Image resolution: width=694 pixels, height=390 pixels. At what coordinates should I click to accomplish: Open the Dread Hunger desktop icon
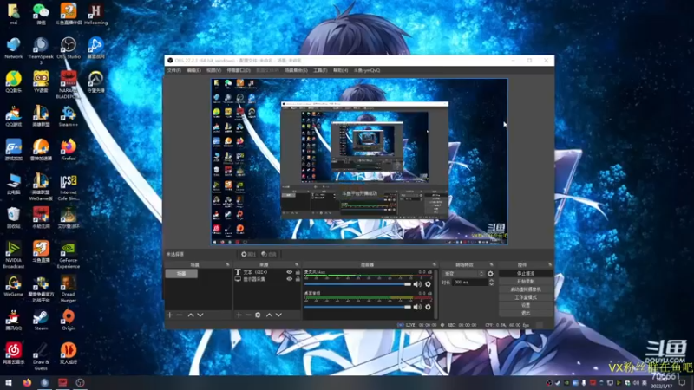[x=69, y=289]
